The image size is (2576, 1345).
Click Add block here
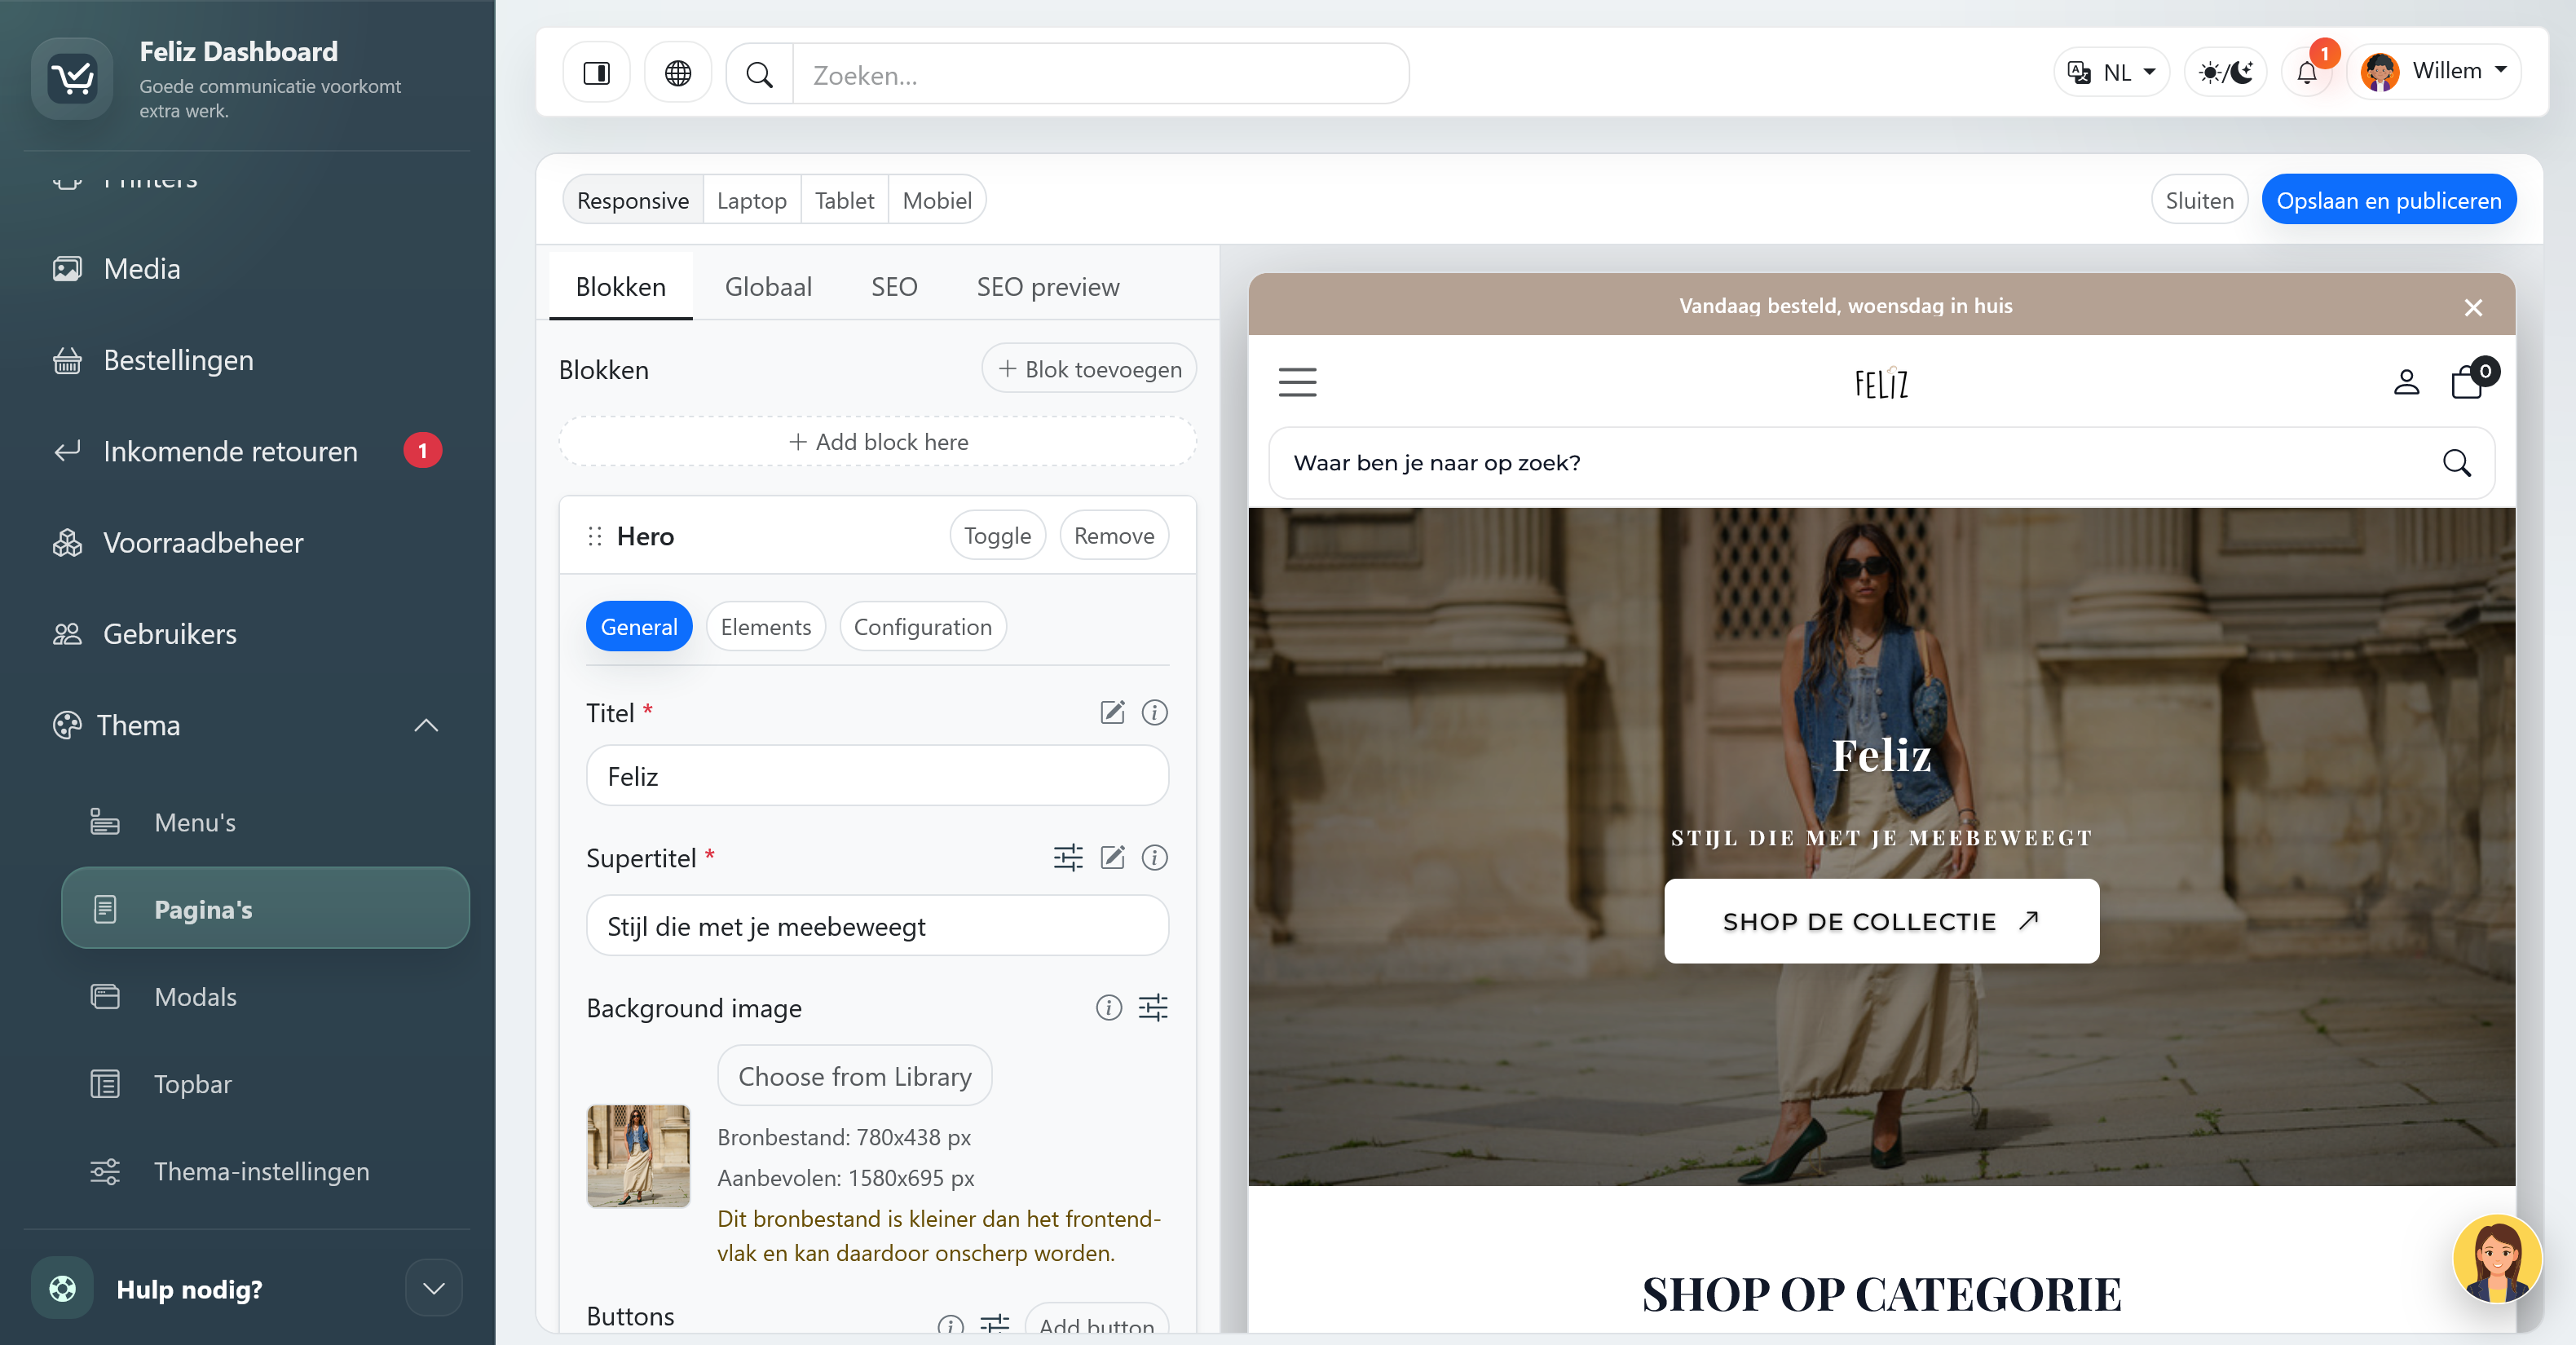877,441
